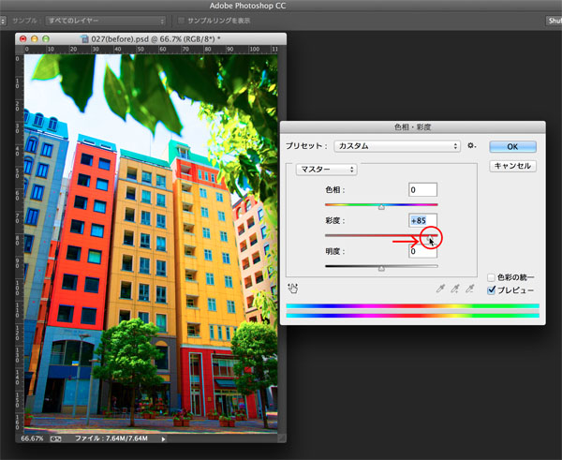This screenshot has width=562, height=460.
Task: Open the preset options gear menu
Action: 473,146
